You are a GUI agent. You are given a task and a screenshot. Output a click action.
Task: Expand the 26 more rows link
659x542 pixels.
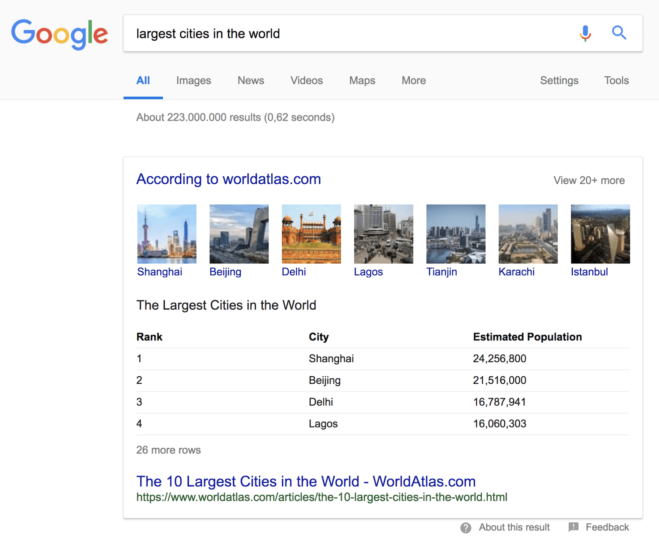point(168,450)
